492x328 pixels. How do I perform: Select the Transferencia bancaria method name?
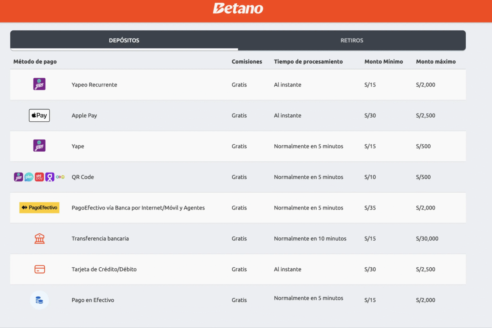click(100, 239)
